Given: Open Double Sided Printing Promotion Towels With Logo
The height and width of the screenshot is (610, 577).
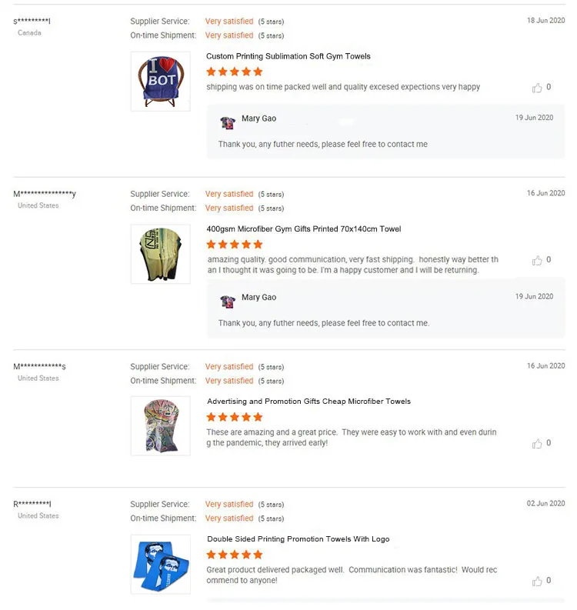Looking at the screenshot, I should 298,539.
